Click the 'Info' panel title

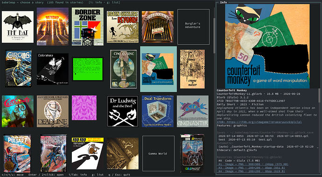[223, 2]
